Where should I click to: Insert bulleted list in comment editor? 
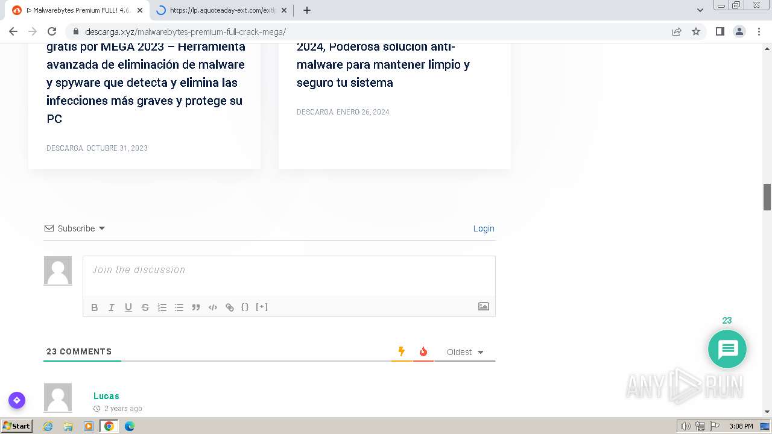pos(179,307)
